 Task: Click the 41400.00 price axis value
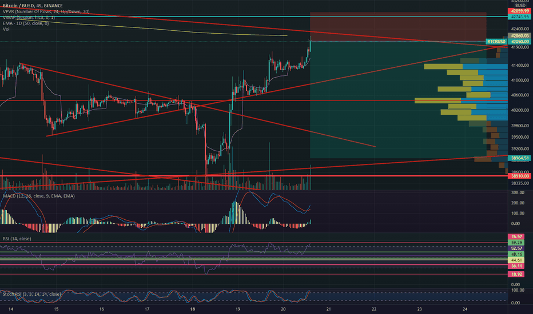(520, 65)
